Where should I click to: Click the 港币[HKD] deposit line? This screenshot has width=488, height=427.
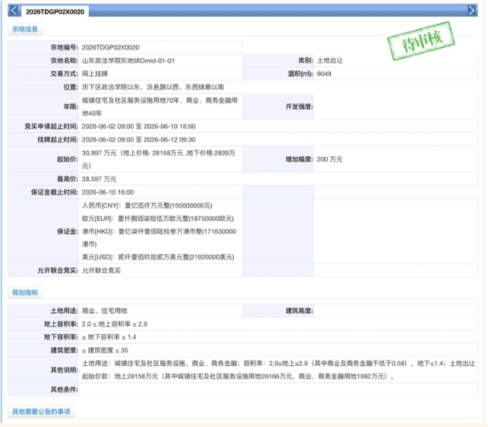click(159, 237)
